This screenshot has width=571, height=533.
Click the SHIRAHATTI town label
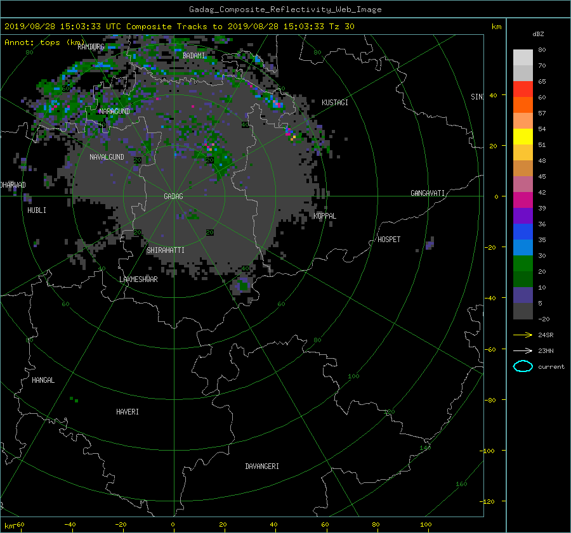pos(166,250)
